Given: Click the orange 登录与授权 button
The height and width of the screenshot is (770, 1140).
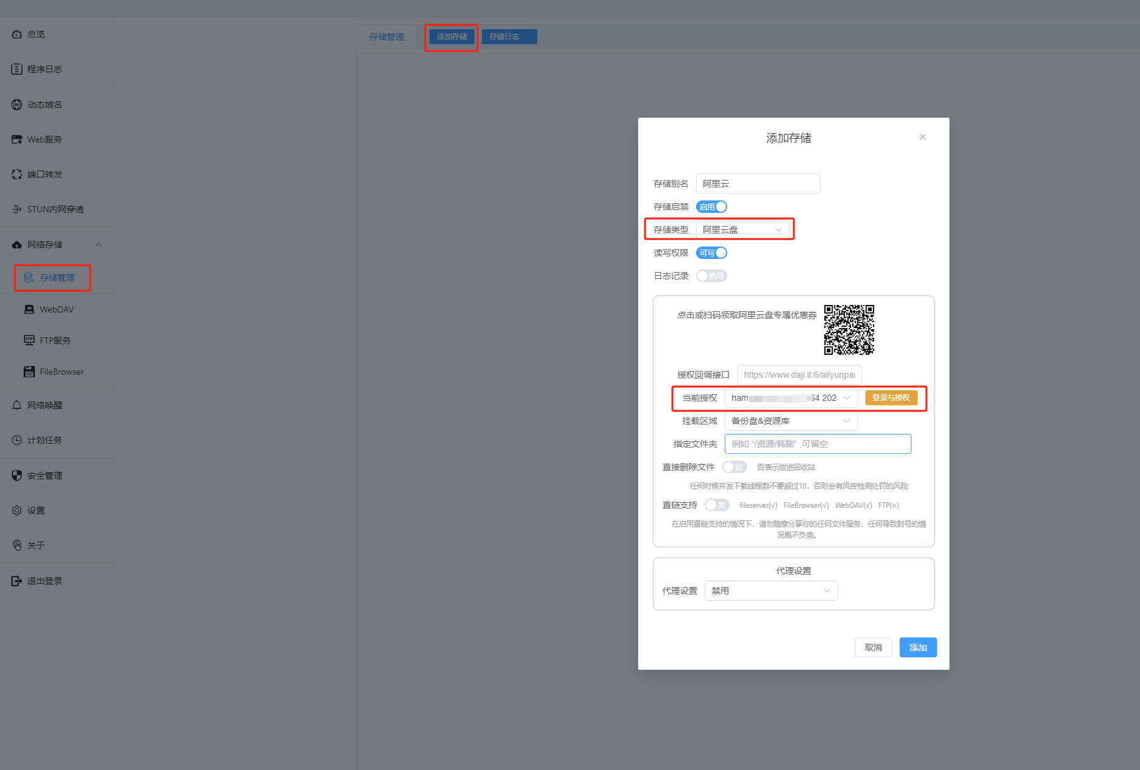Looking at the screenshot, I should (x=891, y=398).
